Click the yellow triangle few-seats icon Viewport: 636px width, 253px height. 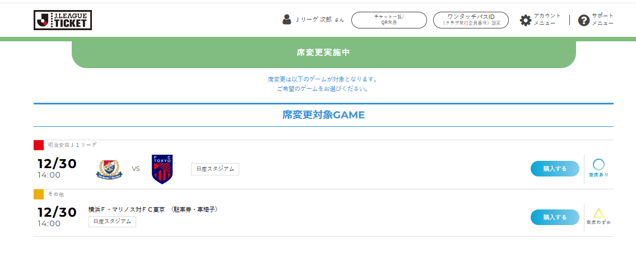pos(598,213)
